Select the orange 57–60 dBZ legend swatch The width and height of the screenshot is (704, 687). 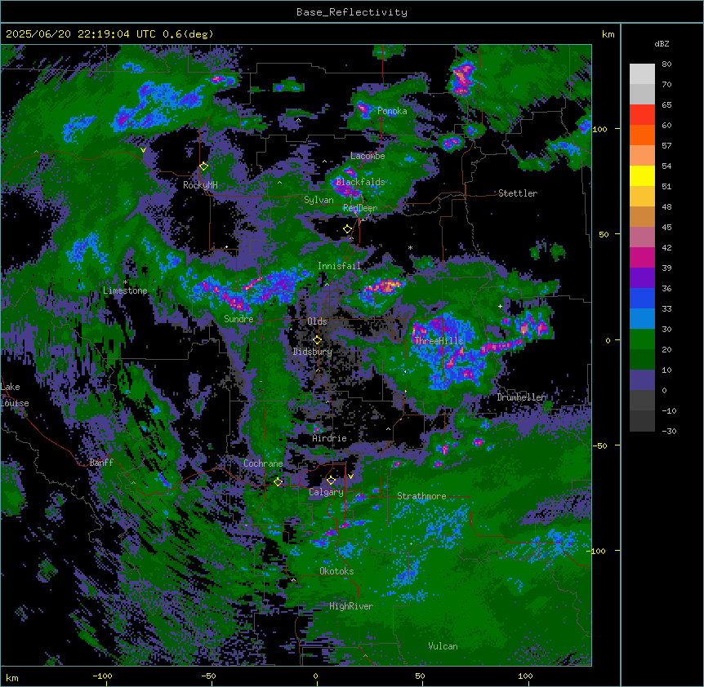642,135
